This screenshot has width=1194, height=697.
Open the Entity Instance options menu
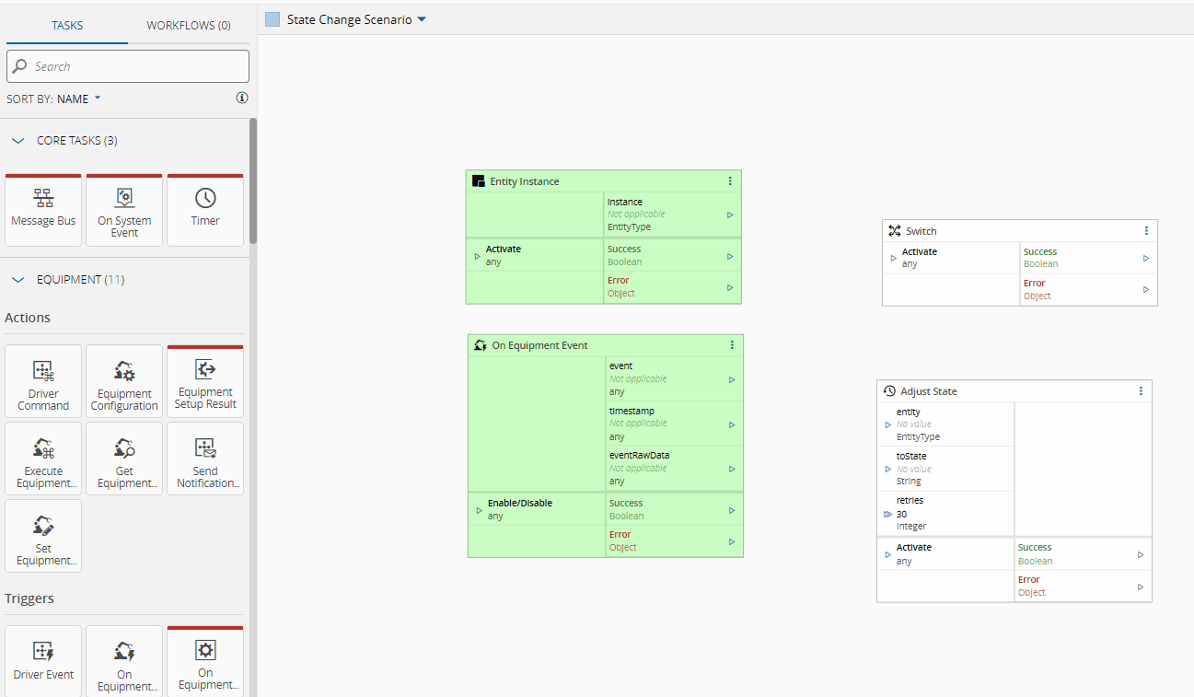click(730, 181)
